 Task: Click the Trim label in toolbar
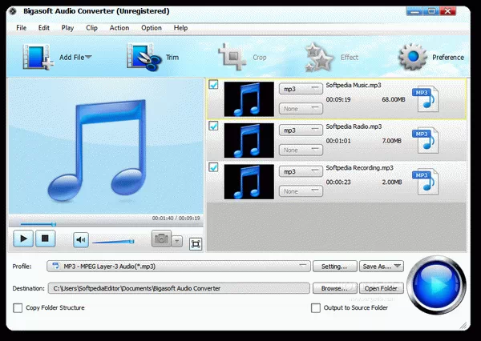(x=172, y=58)
